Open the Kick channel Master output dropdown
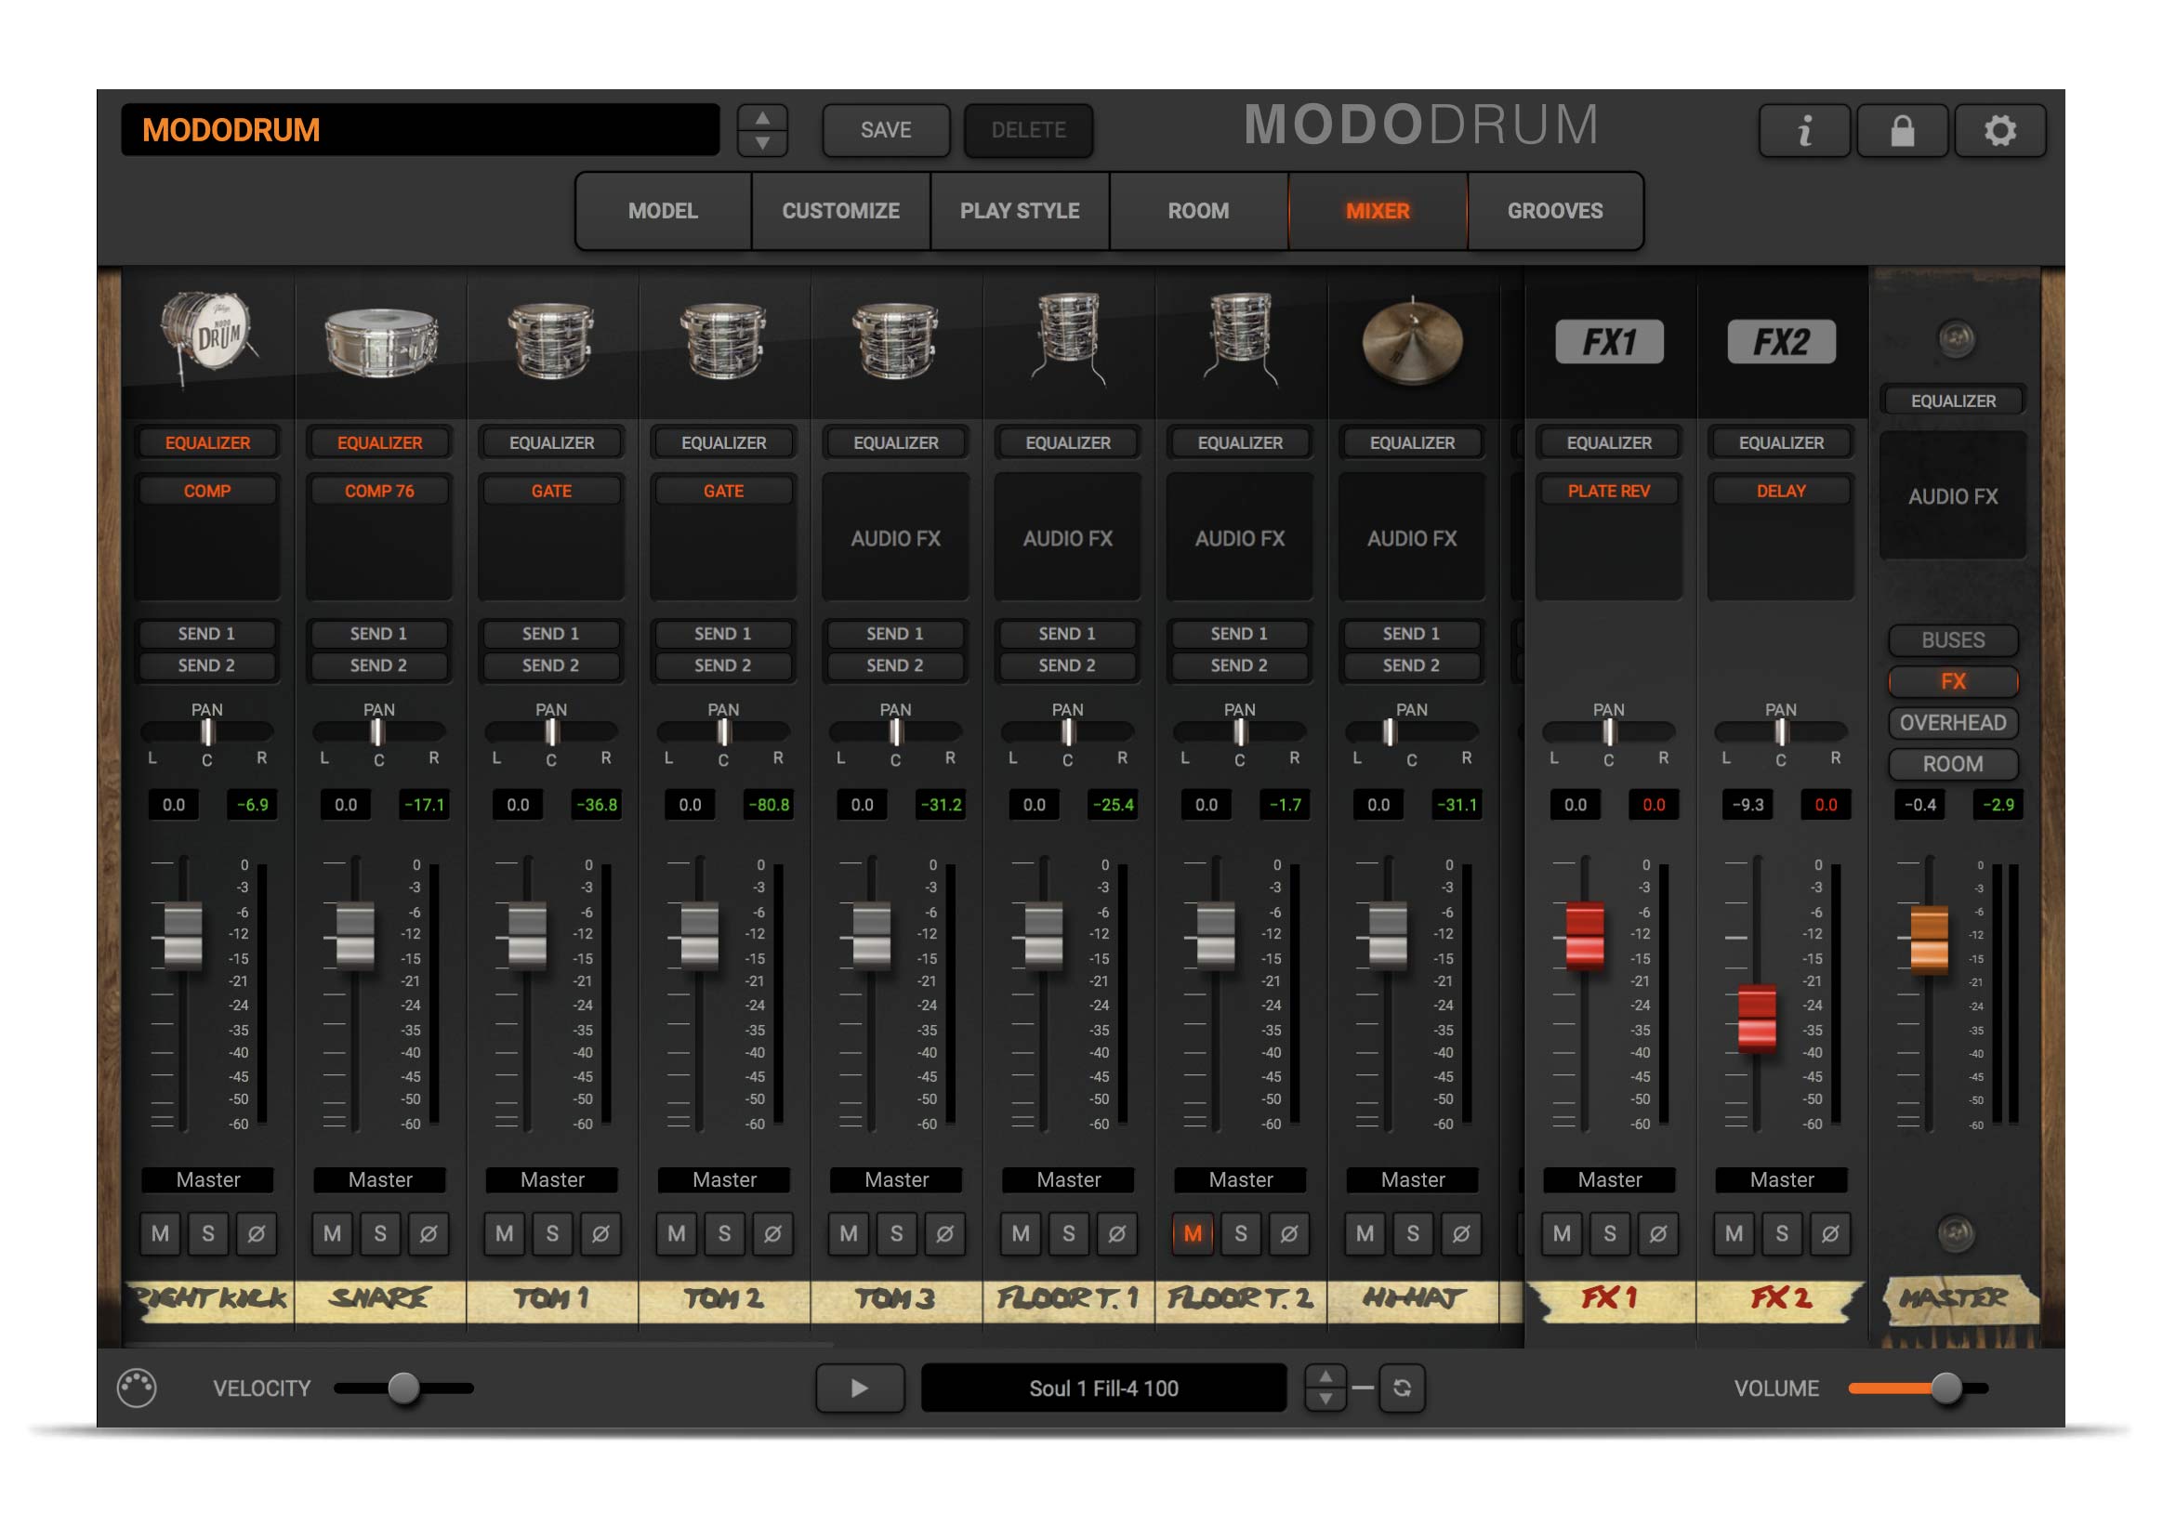The height and width of the screenshot is (1513, 2163). (207, 1179)
